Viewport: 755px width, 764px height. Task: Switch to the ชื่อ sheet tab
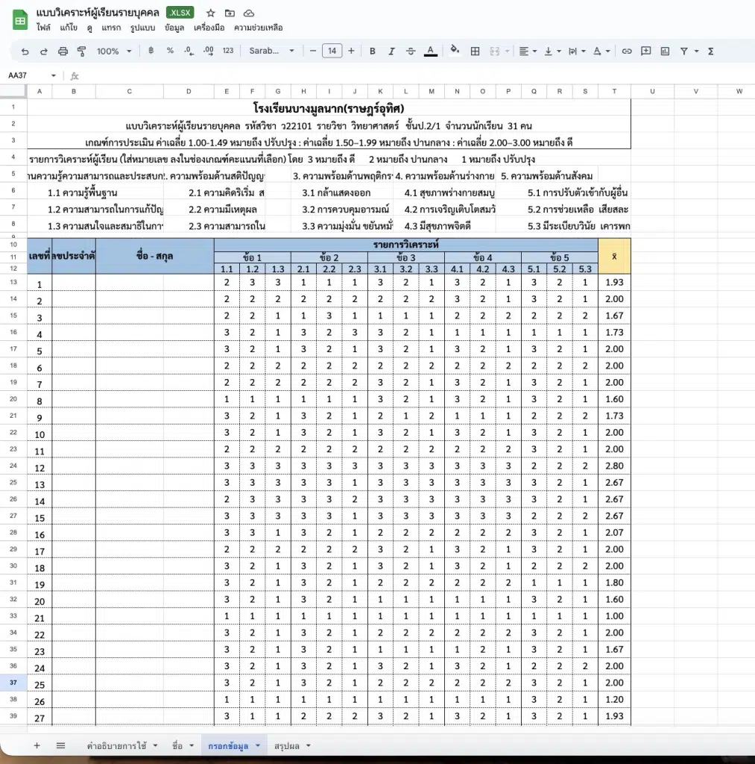(x=177, y=745)
